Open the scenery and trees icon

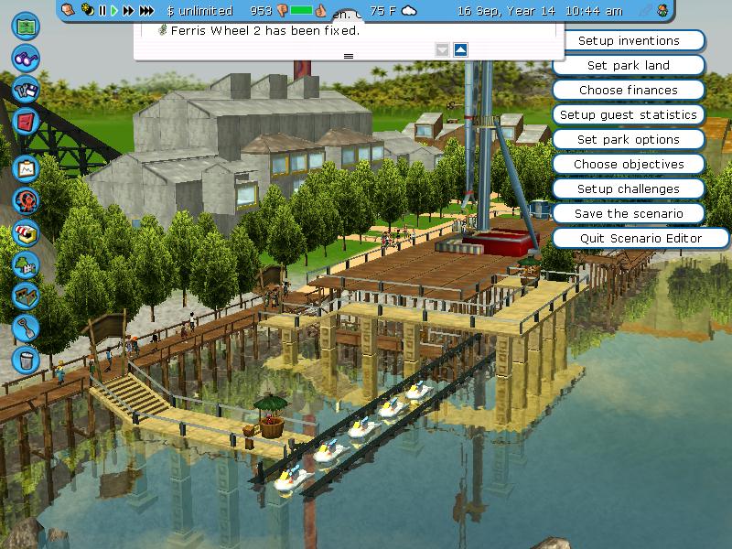coord(26,264)
